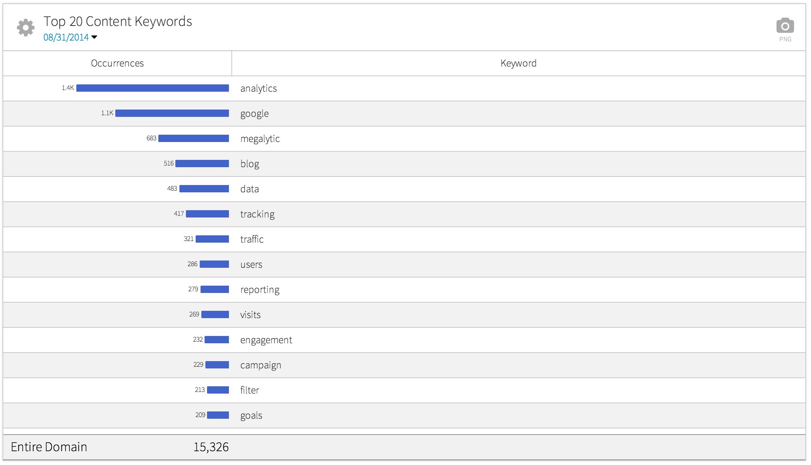Click the dropdown arrow beside the date

click(95, 37)
